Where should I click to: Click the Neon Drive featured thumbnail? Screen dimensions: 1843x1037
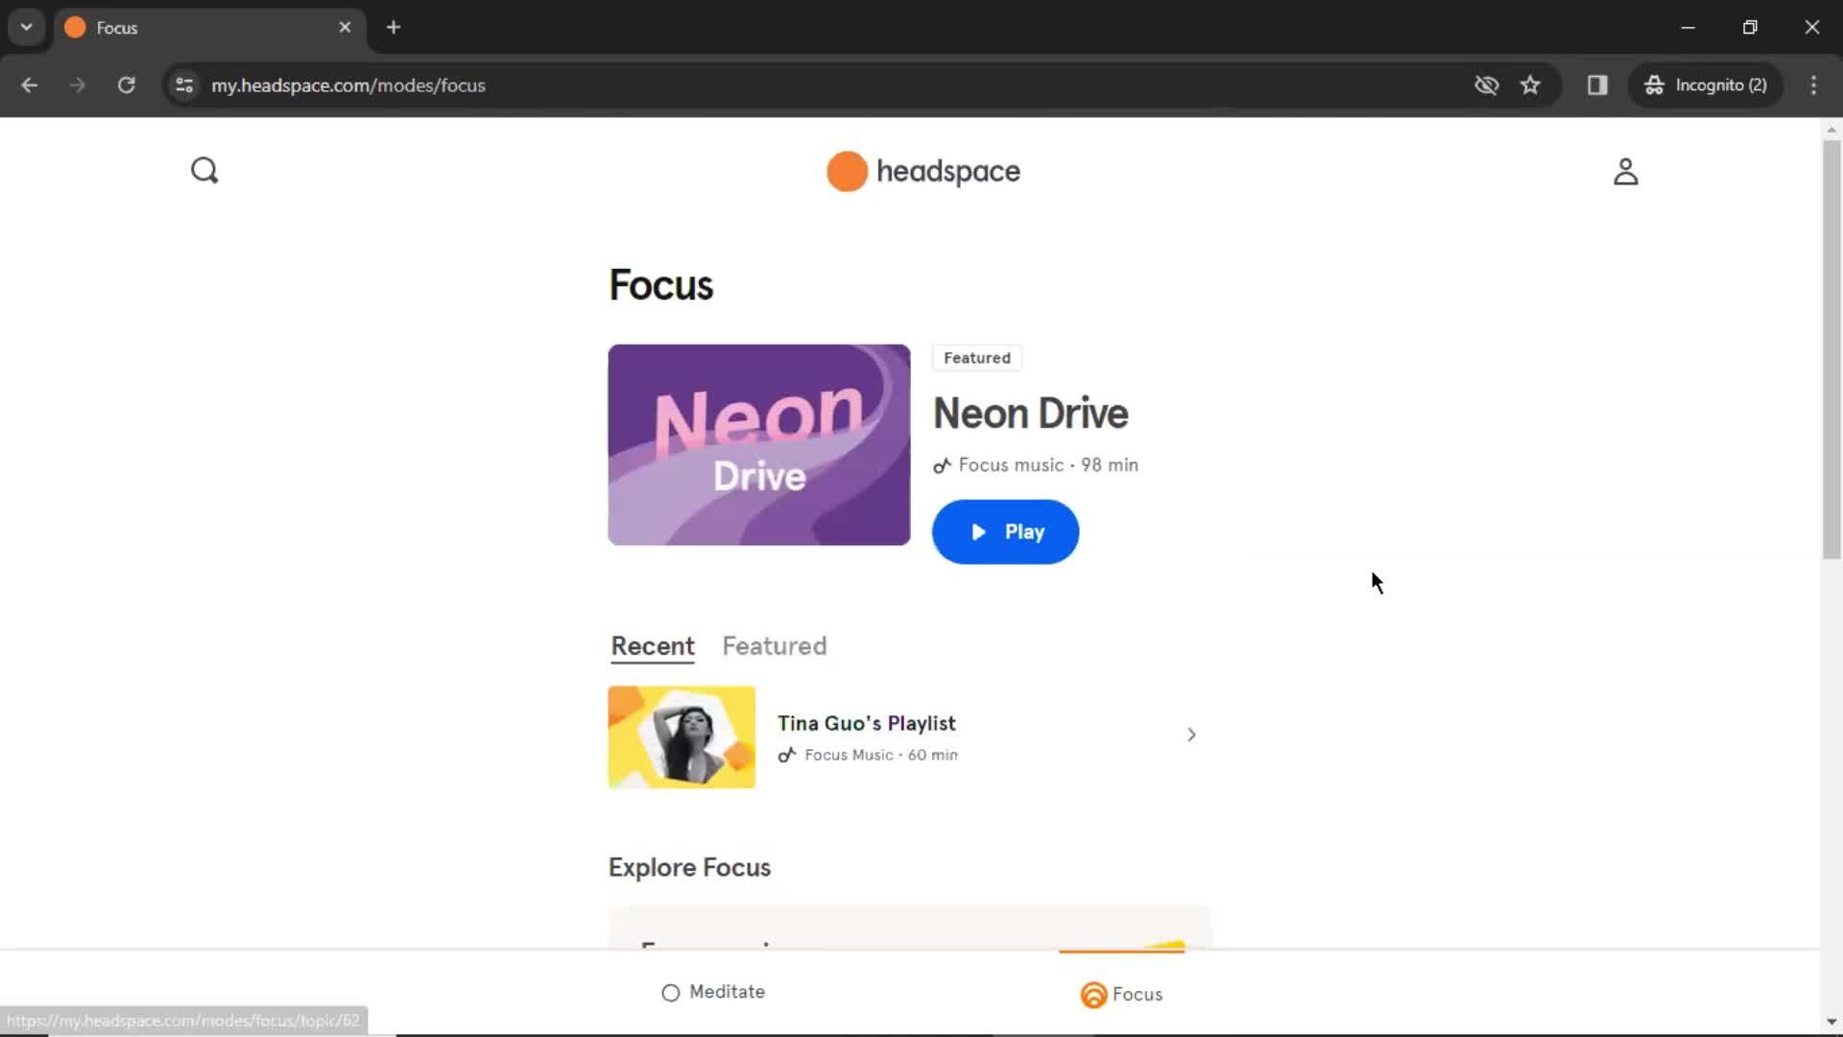(x=759, y=445)
